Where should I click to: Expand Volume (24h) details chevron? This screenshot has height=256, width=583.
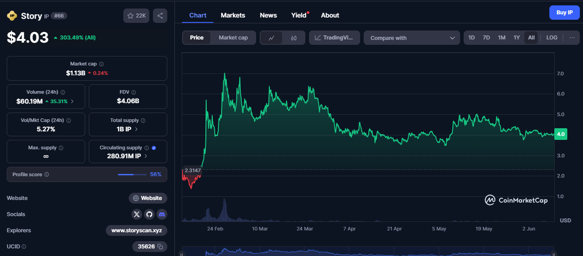tap(72, 101)
